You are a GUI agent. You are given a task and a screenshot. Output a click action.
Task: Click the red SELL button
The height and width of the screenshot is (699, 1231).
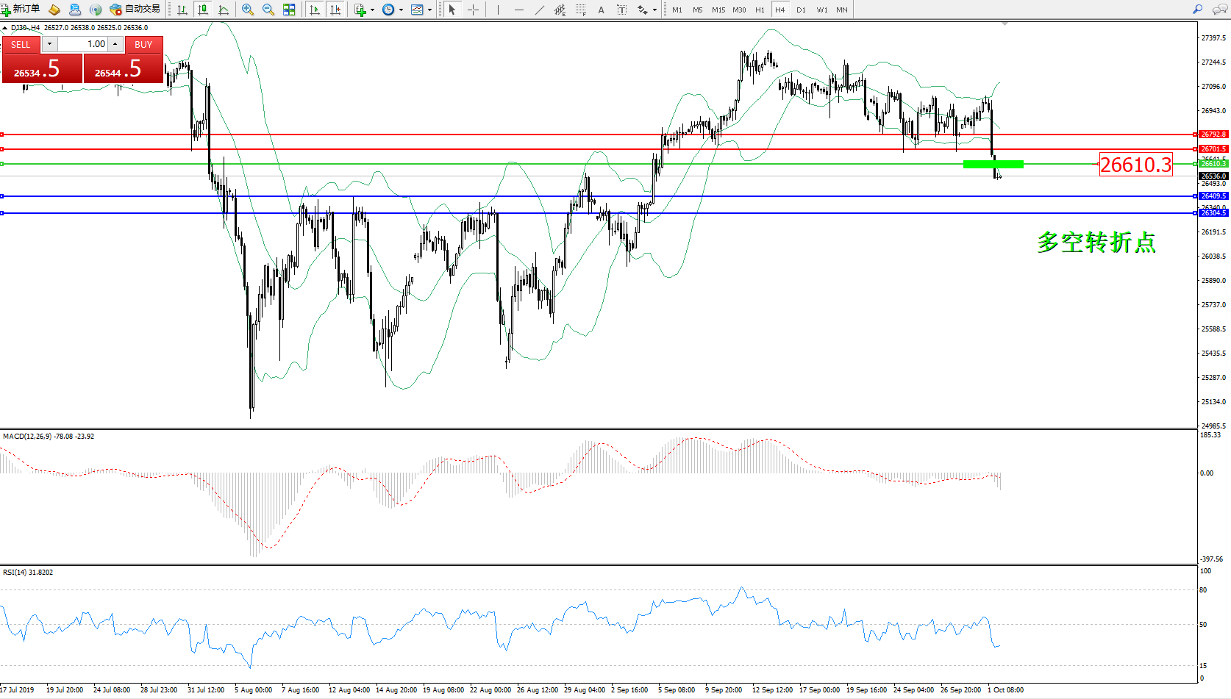pos(21,45)
